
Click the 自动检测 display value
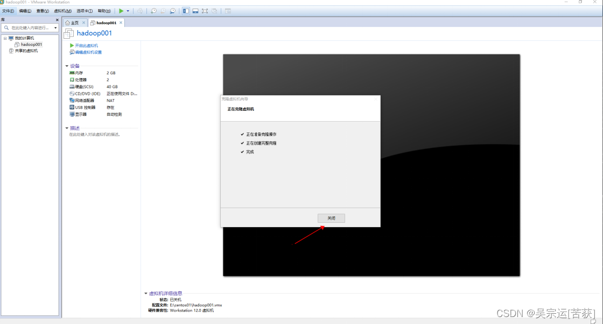coord(114,114)
